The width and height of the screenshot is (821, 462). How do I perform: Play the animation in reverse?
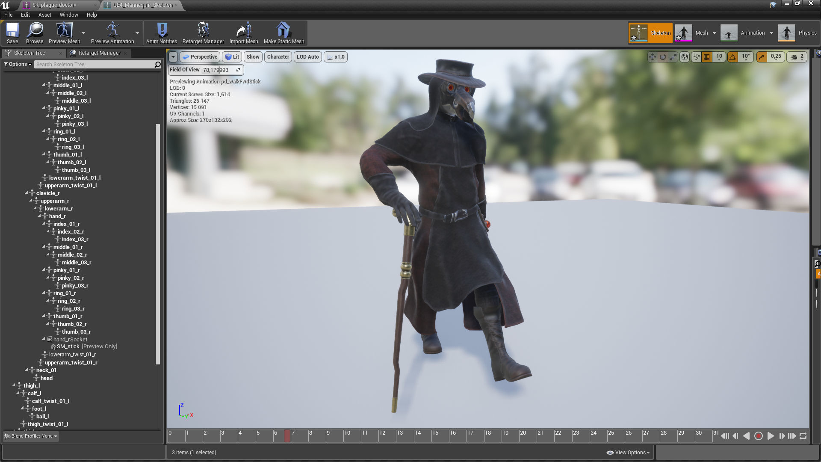[747, 436]
